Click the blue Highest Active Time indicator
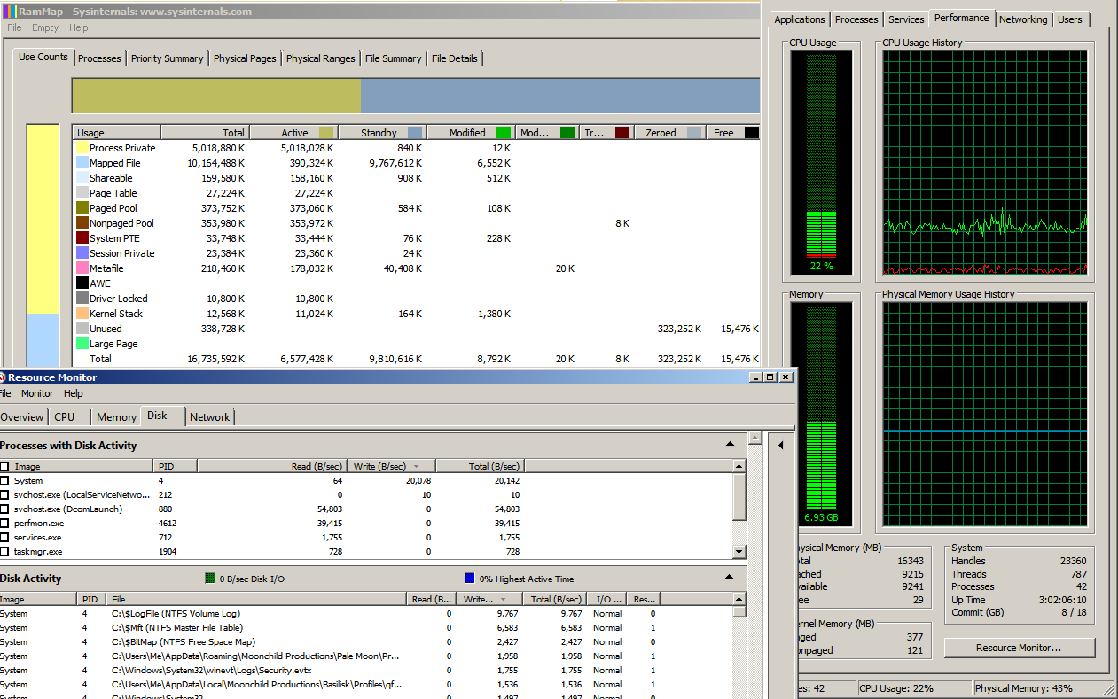 pos(468,577)
